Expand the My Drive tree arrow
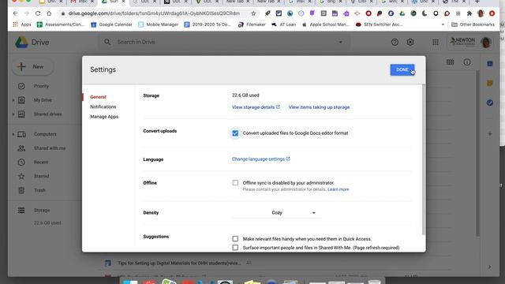This screenshot has width=505, height=284. [x=13, y=100]
